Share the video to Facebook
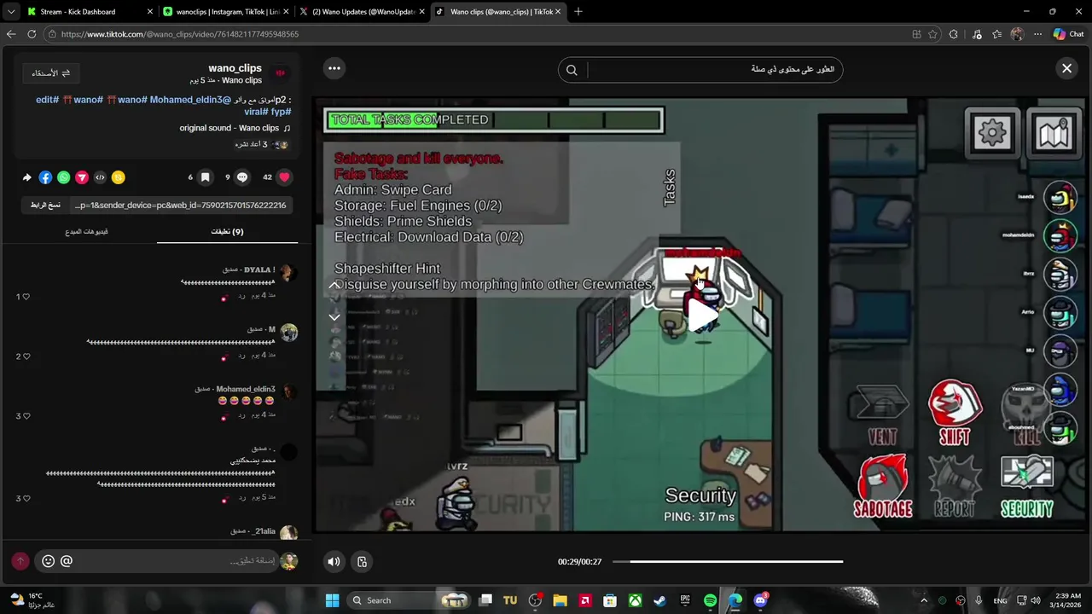The image size is (1092, 614). 45,177
